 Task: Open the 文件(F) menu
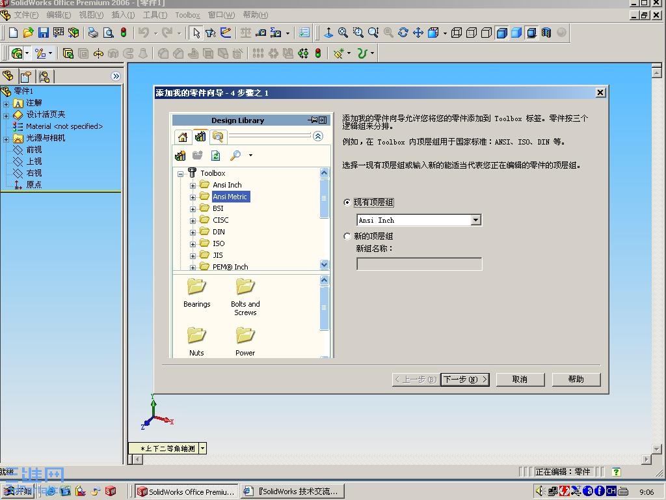[x=26, y=15]
